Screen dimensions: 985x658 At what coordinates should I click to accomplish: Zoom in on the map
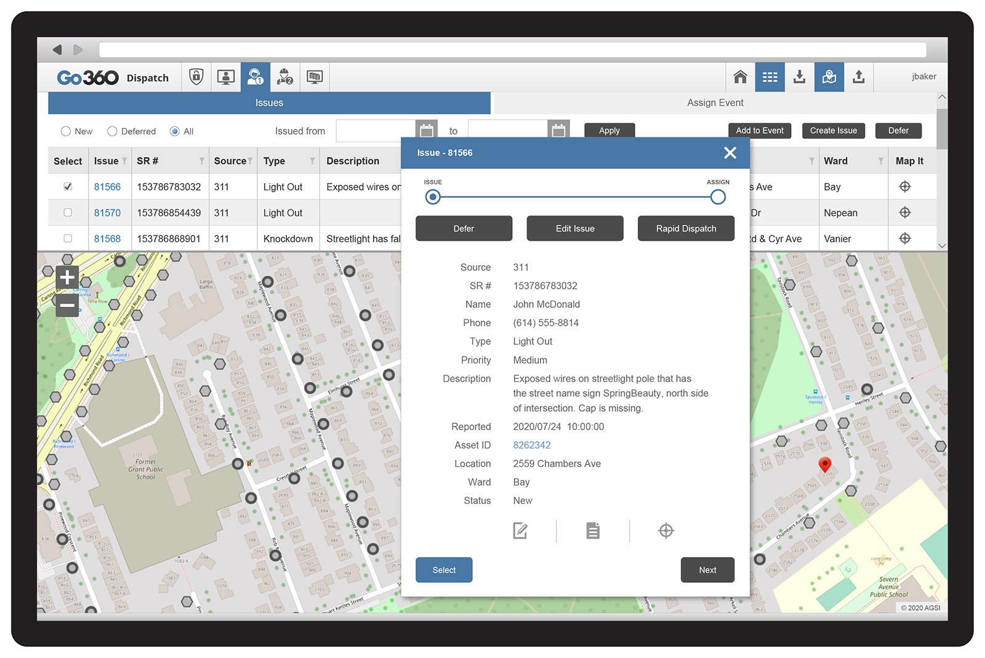coord(67,278)
